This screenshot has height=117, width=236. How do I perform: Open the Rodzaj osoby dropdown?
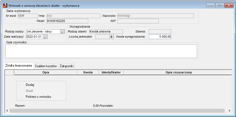pos(62,32)
